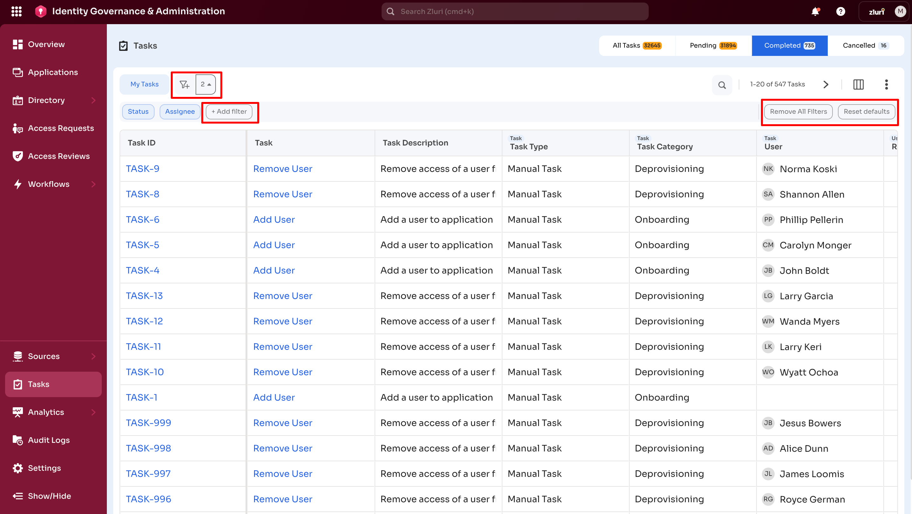Open notifications via the bell icon
The width and height of the screenshot is (912, 514).
pos(815,11)
